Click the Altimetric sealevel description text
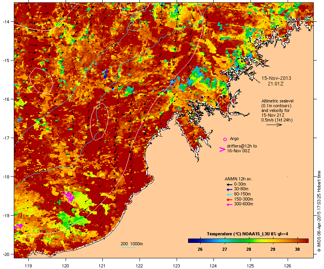This screenshot has height=269, width=324. coord(277,110)
